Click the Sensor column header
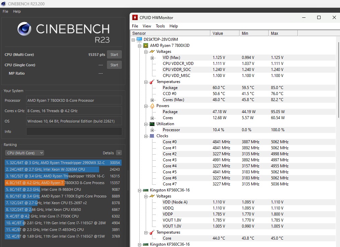 170,33
